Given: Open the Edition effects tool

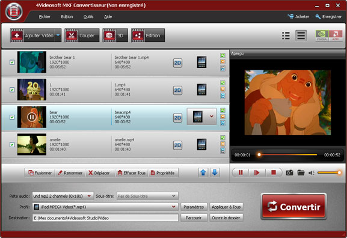Looking at the screenshot, I should tap(148, 35).
